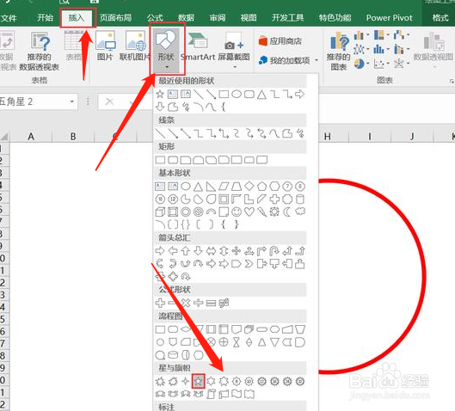Select the lightning bolt shape
This screenshot has width=455, height=411.
(x=261, y=212)
